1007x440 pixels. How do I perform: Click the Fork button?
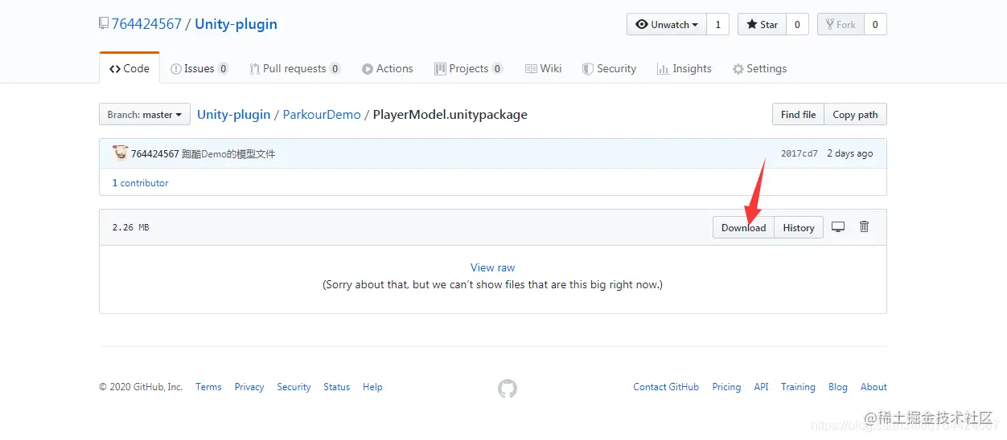[841, 24]
